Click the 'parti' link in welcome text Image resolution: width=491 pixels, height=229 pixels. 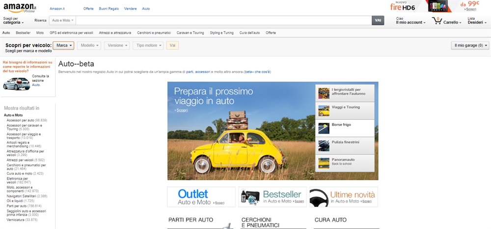(x=190, y=72)
